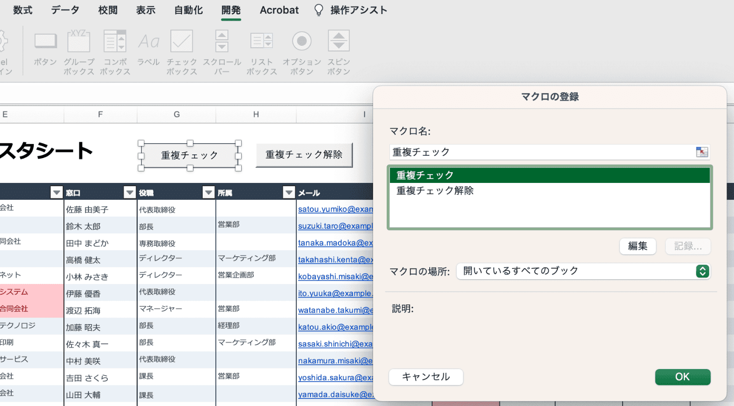Screen dimensions: 734x406
Task: Open the データ ribbon tab
Action: (x=65, y=10)
